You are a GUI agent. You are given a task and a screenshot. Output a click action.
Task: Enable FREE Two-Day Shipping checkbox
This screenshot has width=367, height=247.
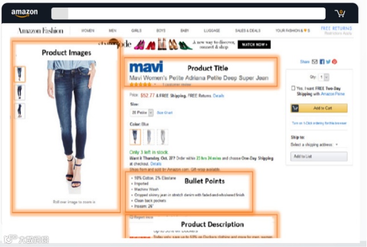(x=293, y=88)
